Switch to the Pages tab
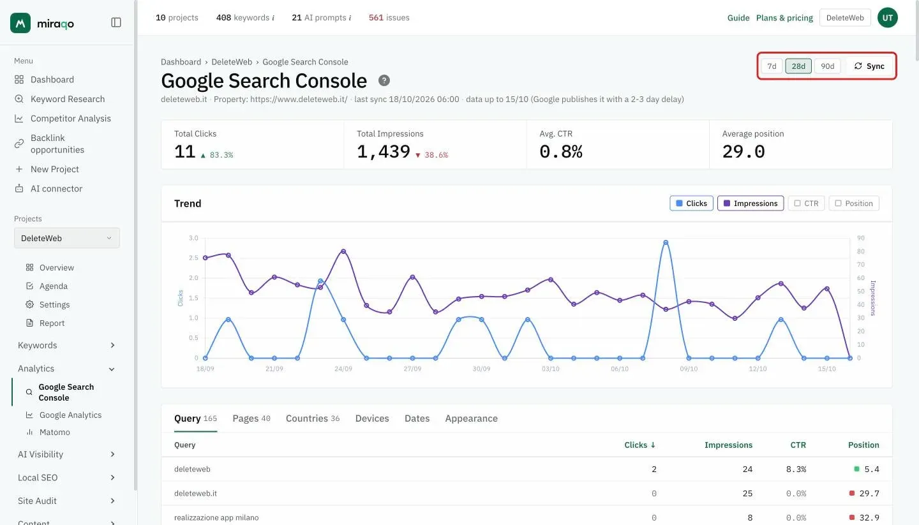The image size is (919, 525). (251, 418)
